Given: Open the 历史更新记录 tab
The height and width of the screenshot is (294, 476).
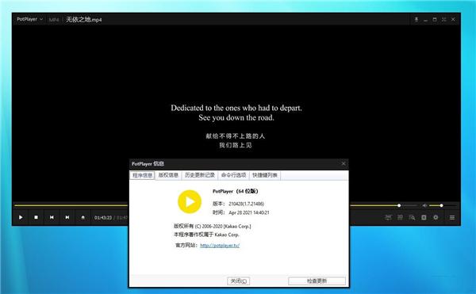Looking at the screenshot, I should point(200,175).
